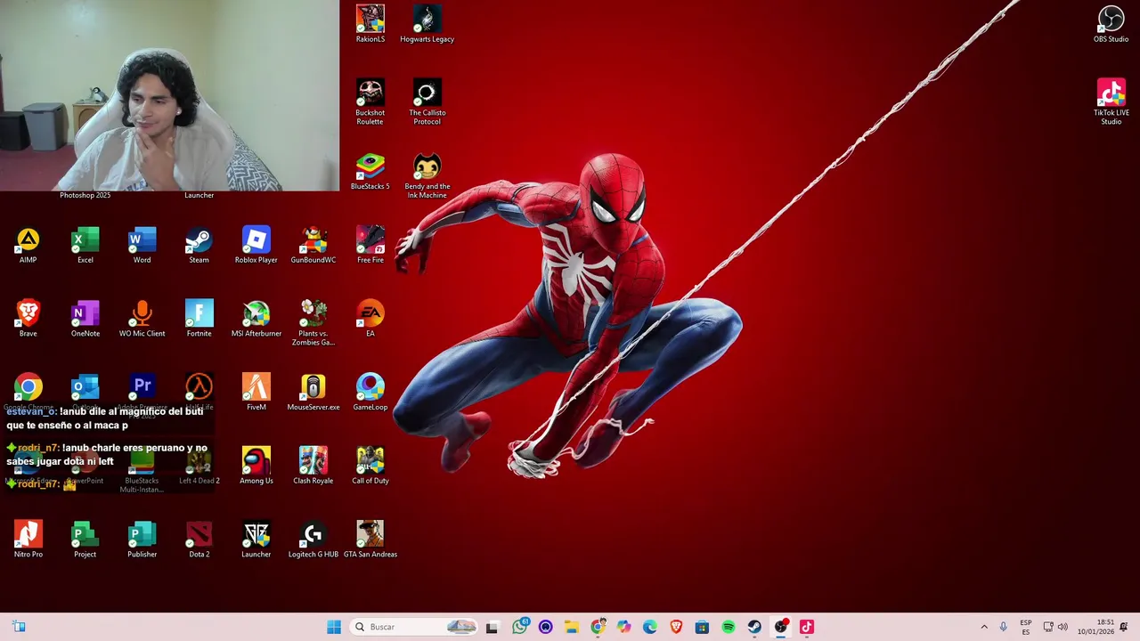This screenshot has height=641, width=1140.
Task: Click the Steam shortcut on the desktop
Action: [199, 245]
